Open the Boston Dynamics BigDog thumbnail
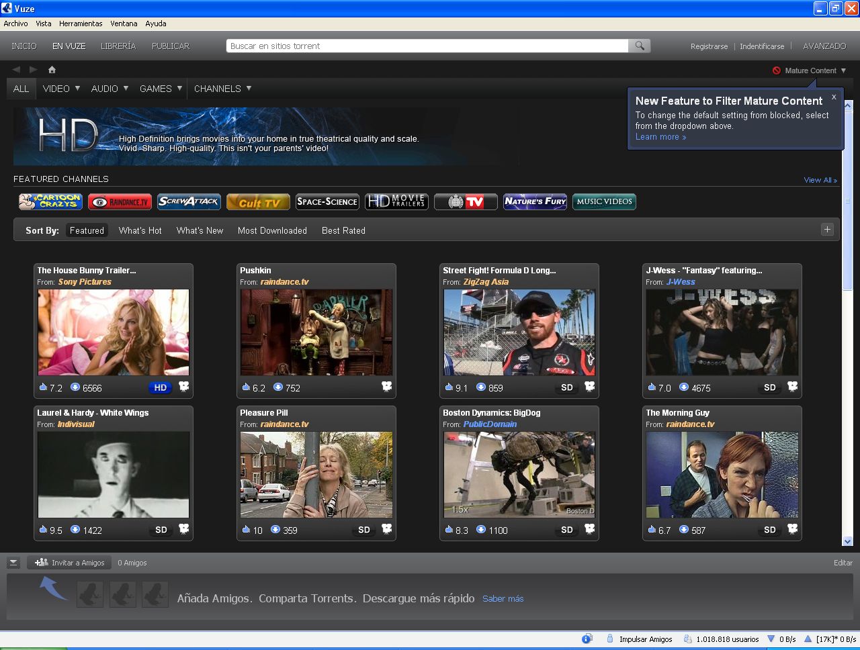The height and width of the screenshot is (650, 860). (519, 475)
